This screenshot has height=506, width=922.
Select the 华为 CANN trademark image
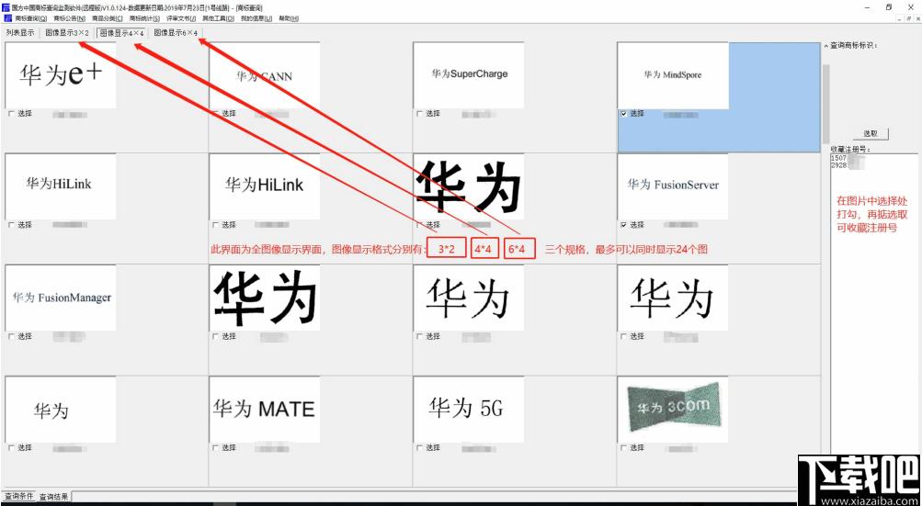265,75
